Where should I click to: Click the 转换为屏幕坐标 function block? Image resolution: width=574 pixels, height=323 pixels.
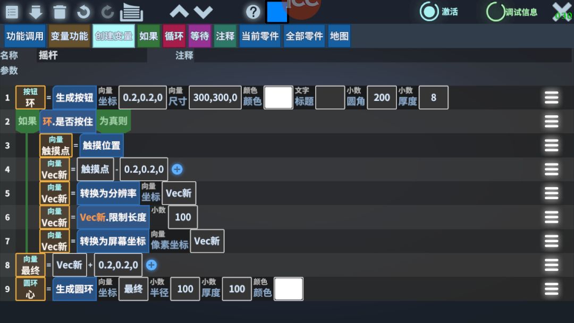click(x=113, y=241)
